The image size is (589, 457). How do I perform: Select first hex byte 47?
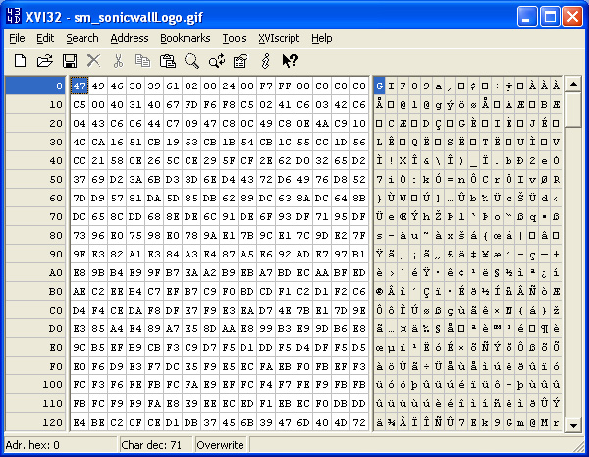pos(80,86)
